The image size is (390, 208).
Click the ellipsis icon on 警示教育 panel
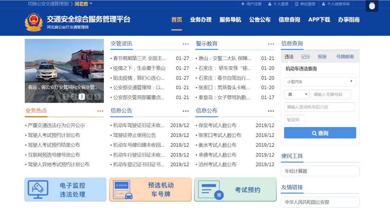(271, 44)
